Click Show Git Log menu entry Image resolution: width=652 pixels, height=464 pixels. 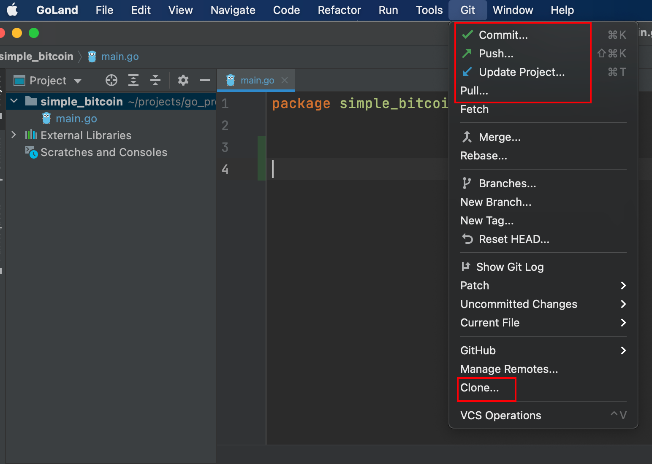pos(543,267)
